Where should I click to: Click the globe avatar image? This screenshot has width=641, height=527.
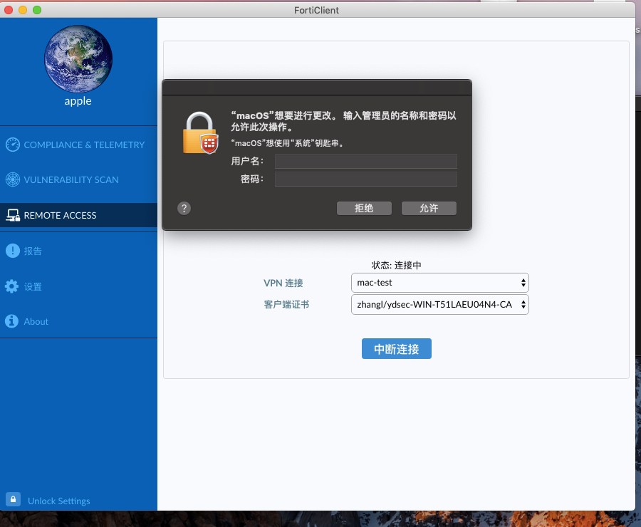pos(78,59)
